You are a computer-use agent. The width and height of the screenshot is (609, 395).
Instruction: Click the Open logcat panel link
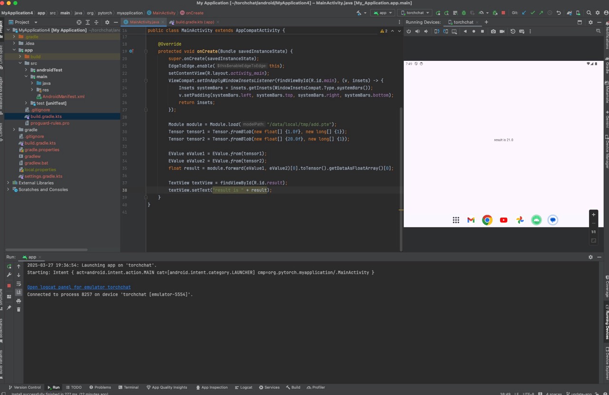(79, 287)
